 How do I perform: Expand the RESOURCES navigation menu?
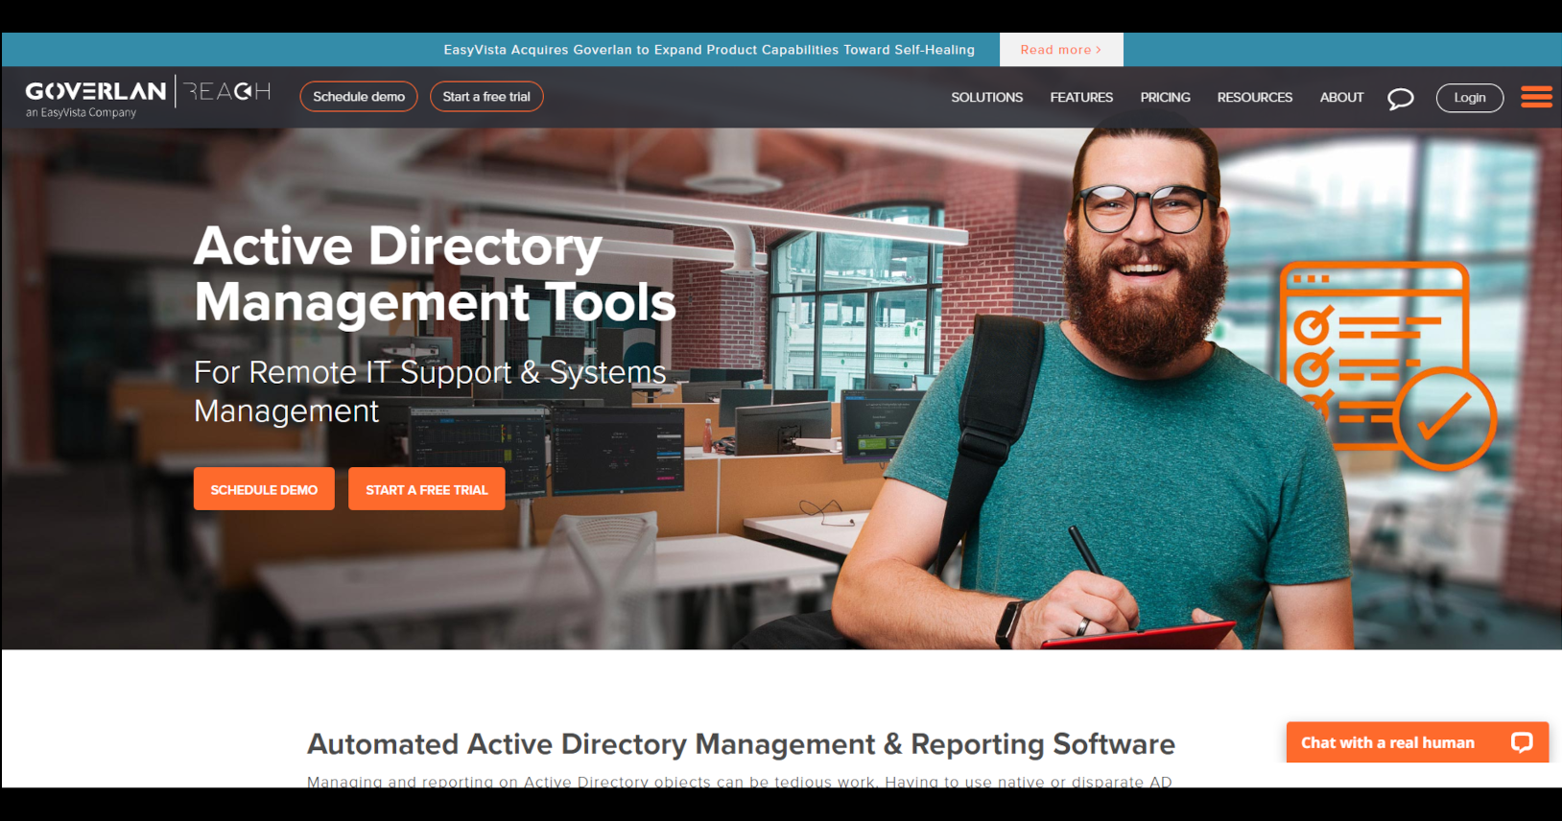point(1254,98)
